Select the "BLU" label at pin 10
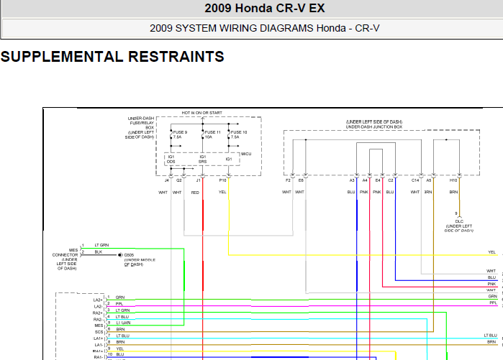Screen dimensions: 503x360 [x=120, y=354]
